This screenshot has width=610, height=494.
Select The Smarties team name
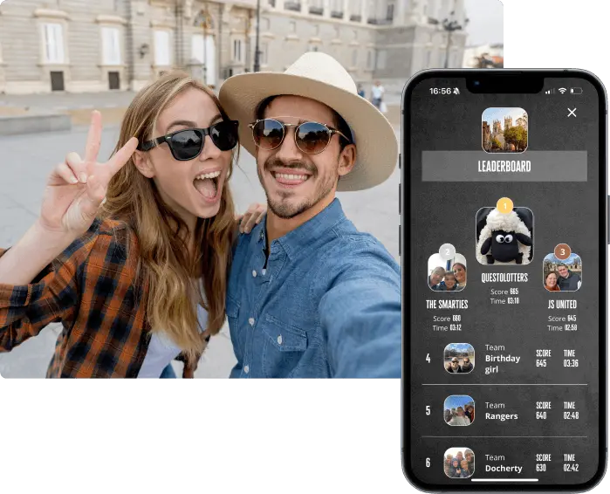click(447, 305)
